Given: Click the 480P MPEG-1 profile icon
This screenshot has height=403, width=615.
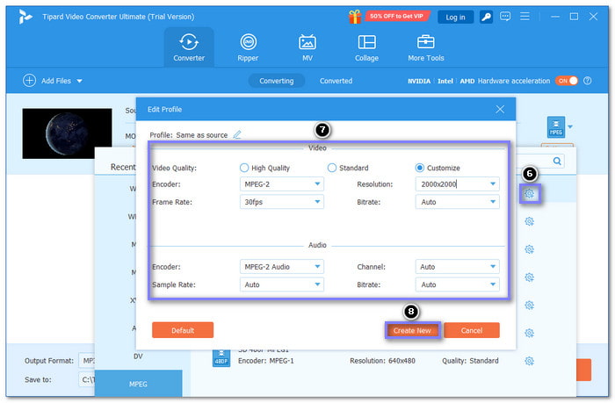Looking at the screenshot, I should [x=221, y=357].
